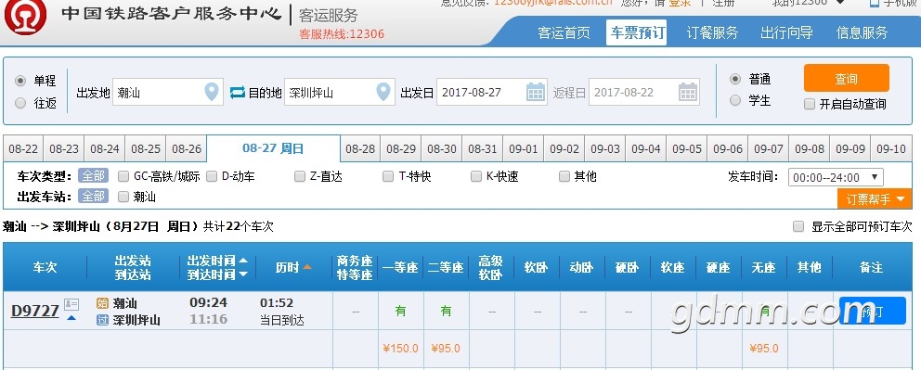Open 车票预订 navigation tab
Image resolution: width=921 pixels, height=370 pixels.
[x=637, y=32]
